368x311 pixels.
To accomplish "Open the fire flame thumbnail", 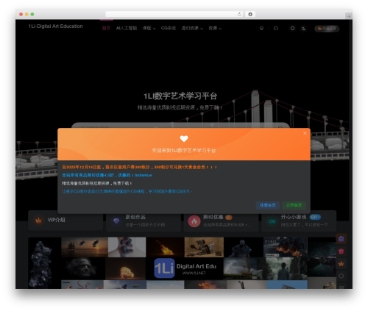I will click(x=165, y=247).
